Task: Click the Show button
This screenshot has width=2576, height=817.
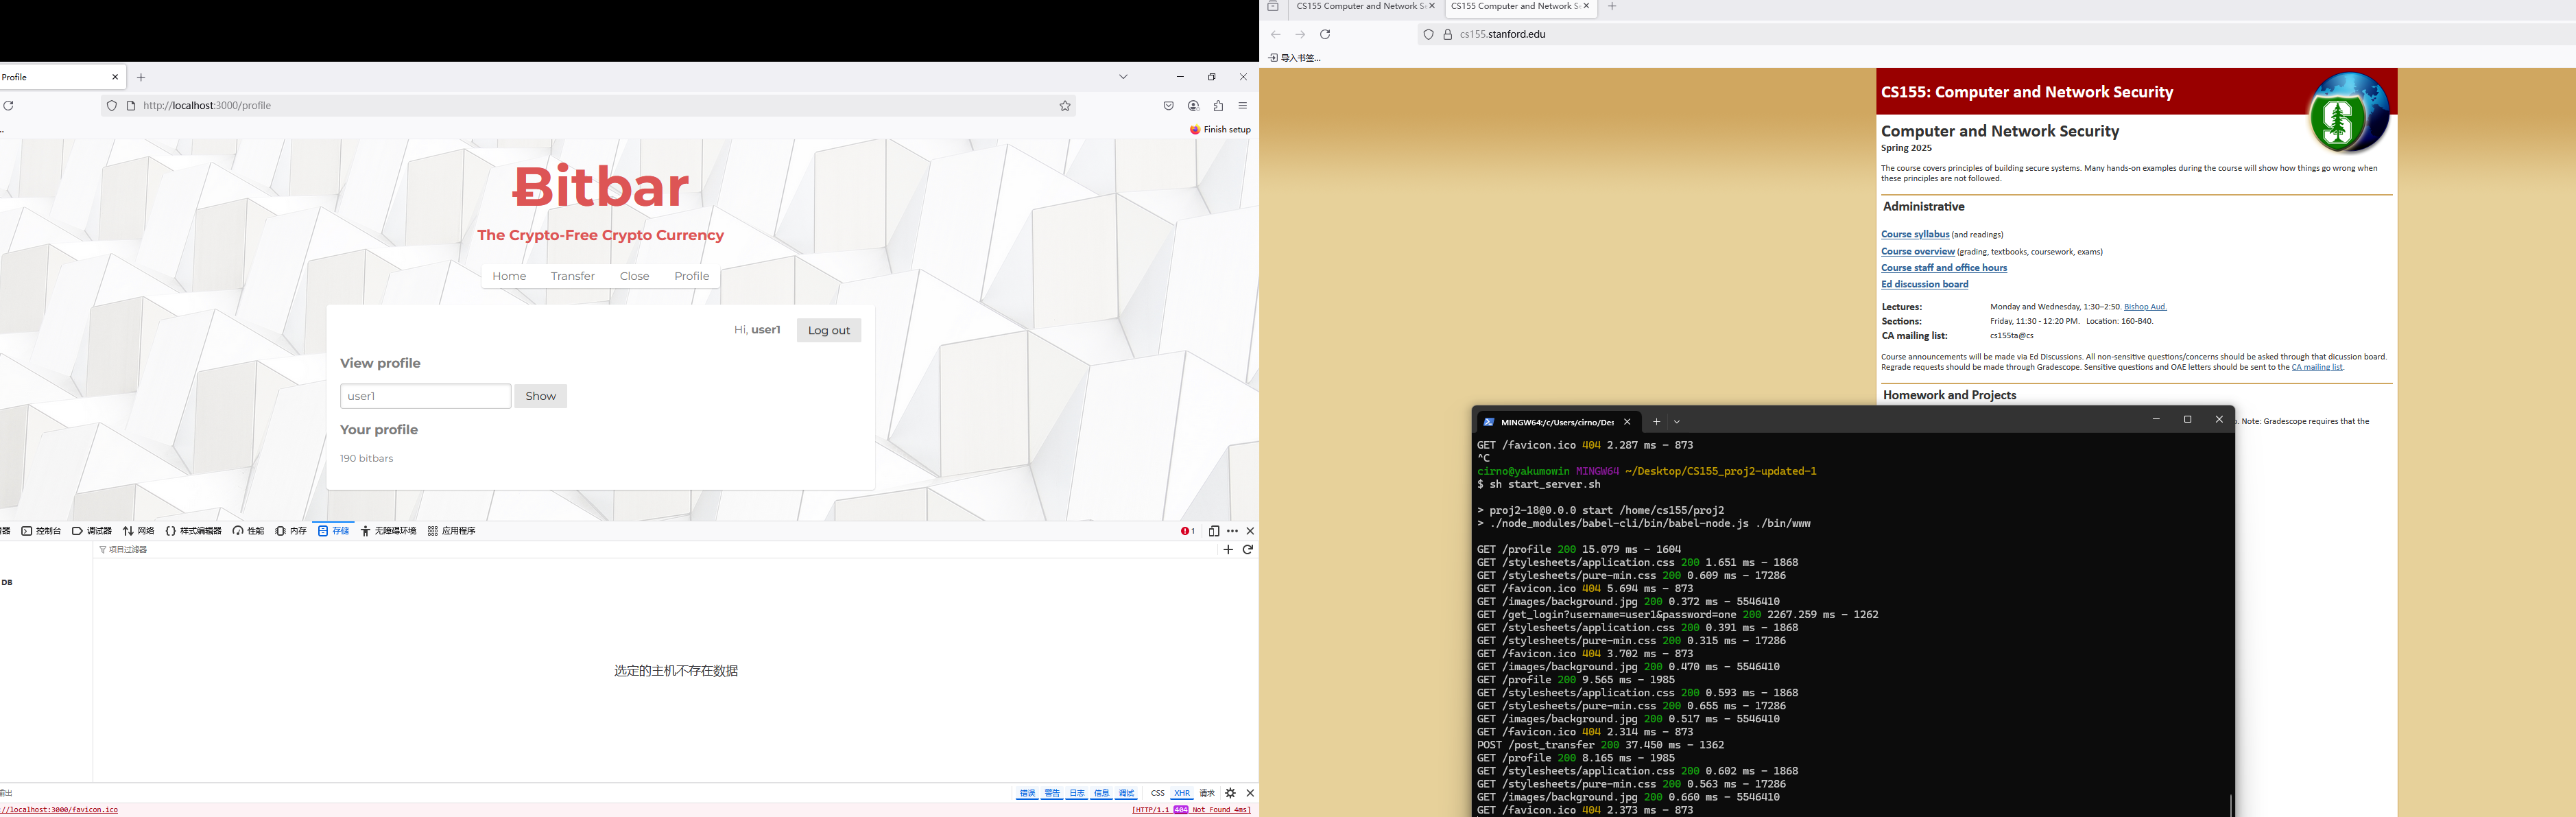Action: [x=541, y=396]
